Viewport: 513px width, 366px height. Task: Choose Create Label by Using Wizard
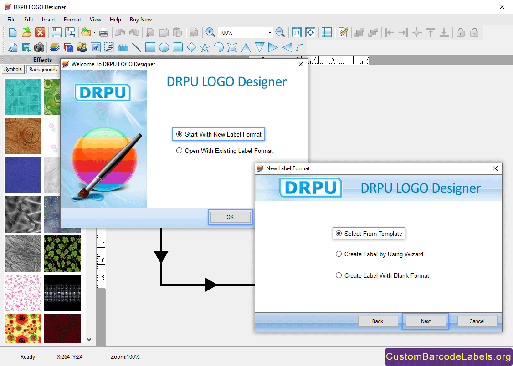click(x=380, y=254)
